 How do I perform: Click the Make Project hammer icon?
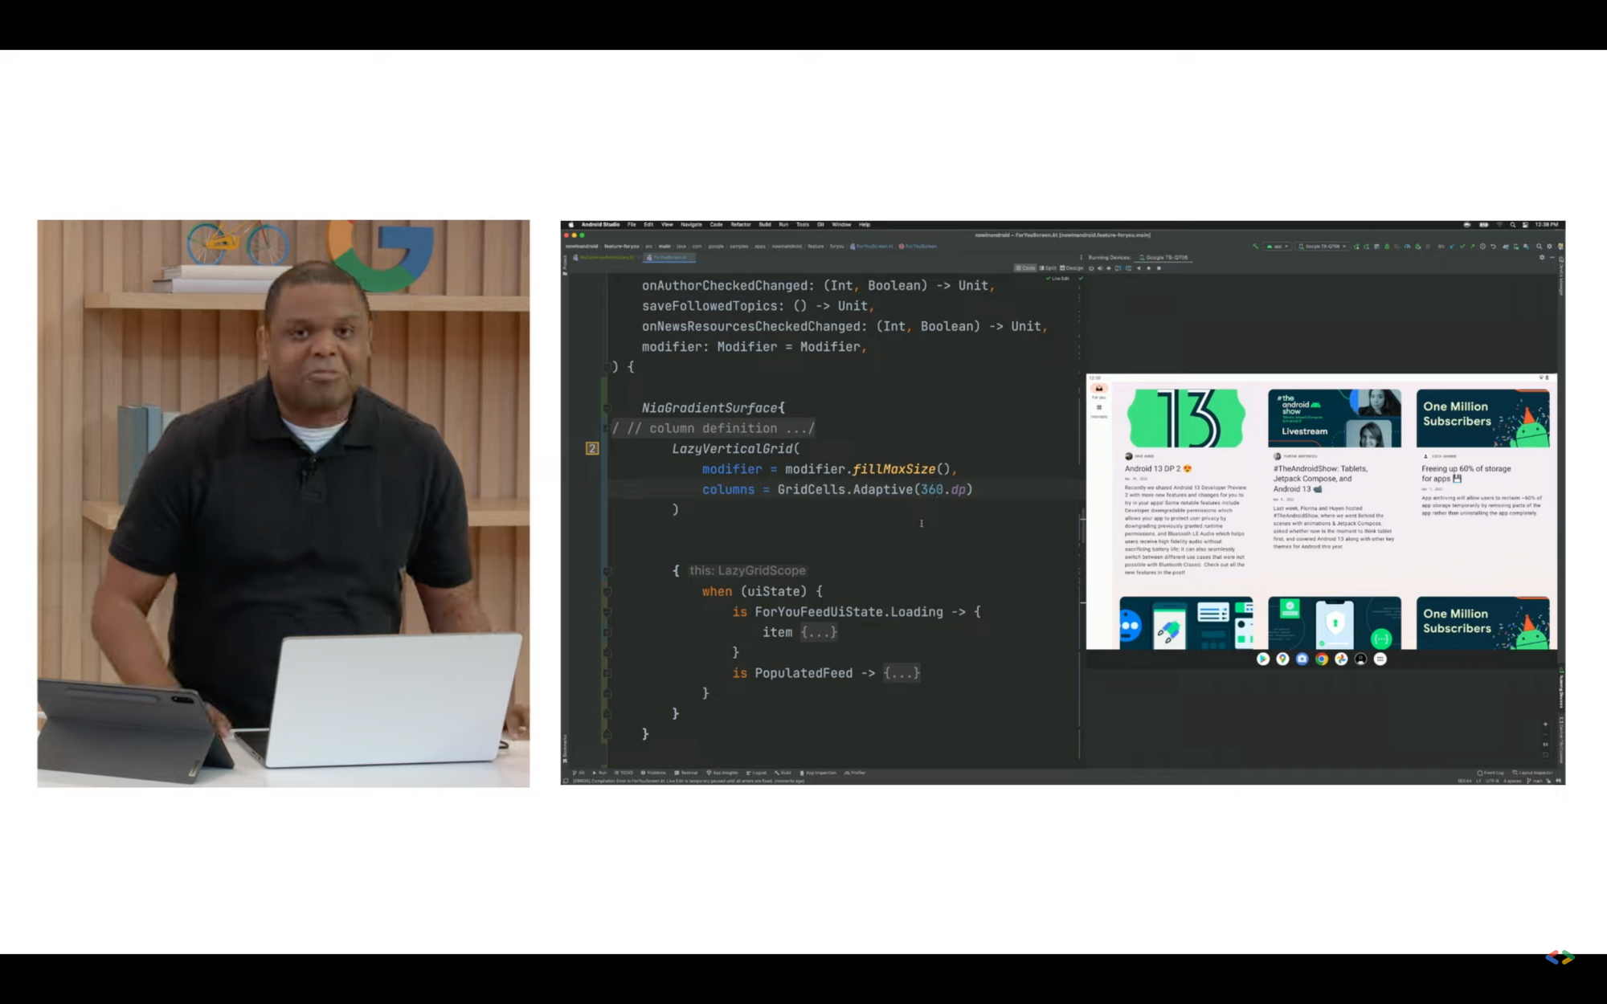[x=1255, y=247]
